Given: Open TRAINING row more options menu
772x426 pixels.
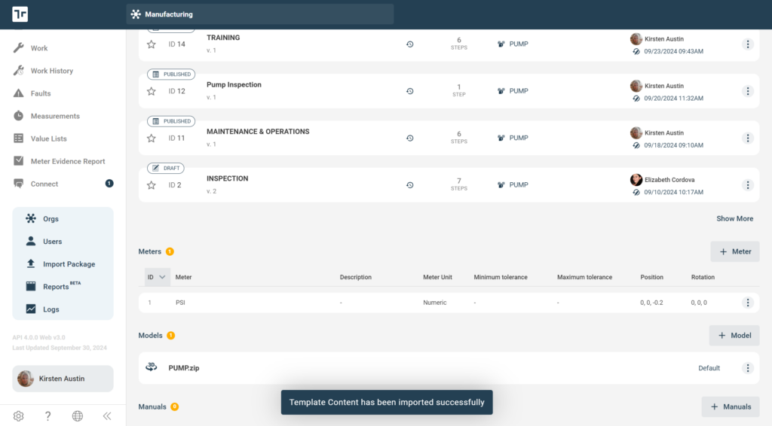Looking at the screenshot, I should pyautogui.click(x=747, y=44).
